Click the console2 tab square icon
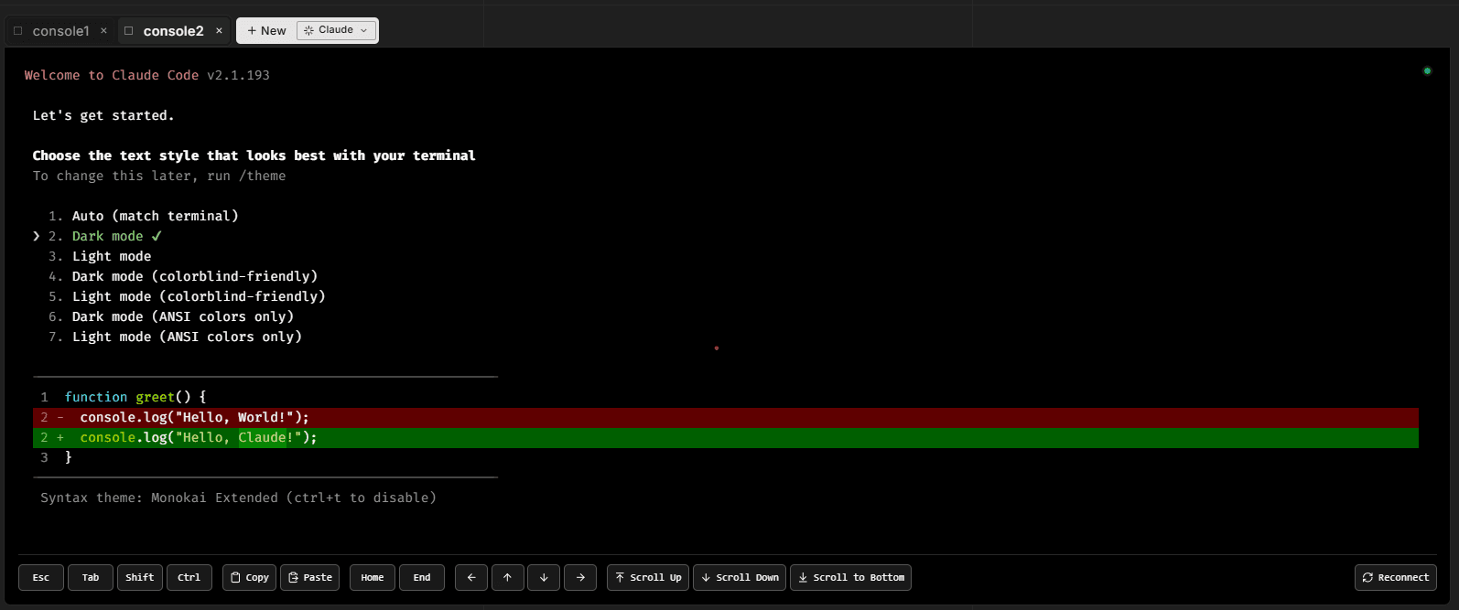Image resolution: width=1459 pixels, height=610 pixels. [x=129, y=31]
